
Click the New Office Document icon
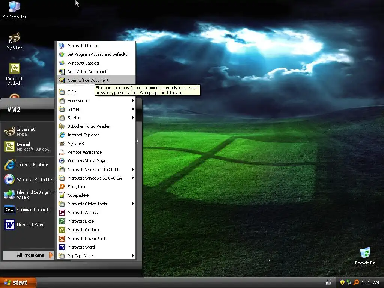point(62,72)
